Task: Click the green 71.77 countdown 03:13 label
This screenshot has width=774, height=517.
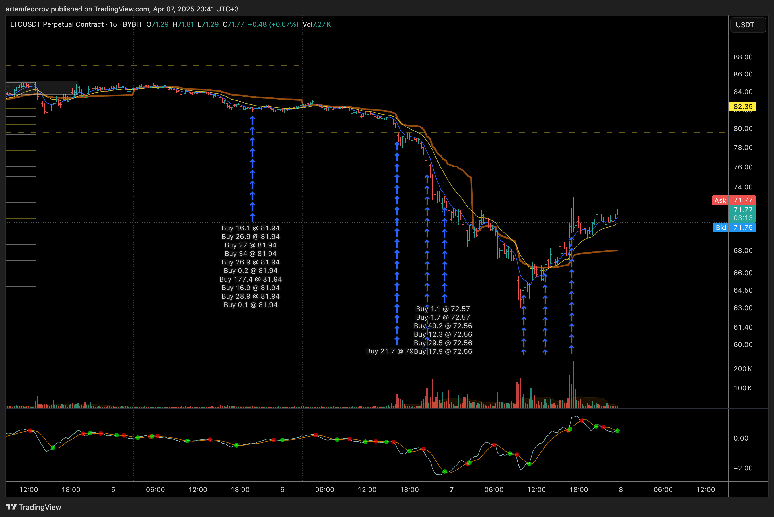Action: pos(743,214)
